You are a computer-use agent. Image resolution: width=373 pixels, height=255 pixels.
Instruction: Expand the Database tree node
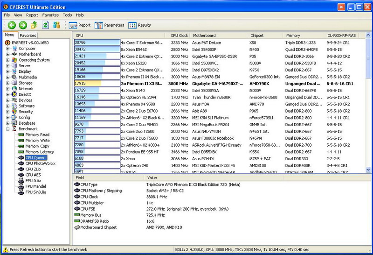7,123
